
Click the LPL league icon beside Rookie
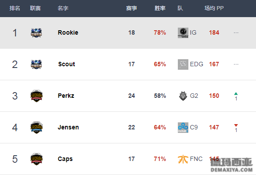tap(36, 33)
